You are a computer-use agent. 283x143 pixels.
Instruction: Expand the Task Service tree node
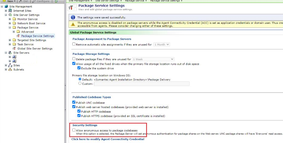(x=10, y=44)
